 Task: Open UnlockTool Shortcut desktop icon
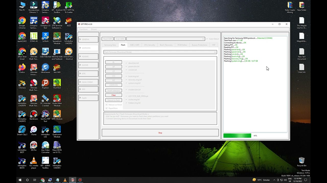(68, 54)
